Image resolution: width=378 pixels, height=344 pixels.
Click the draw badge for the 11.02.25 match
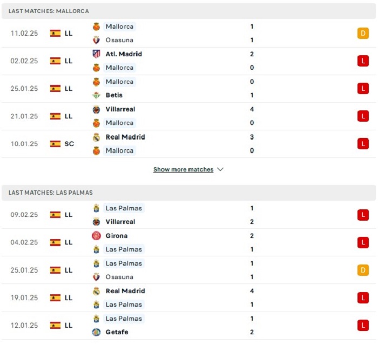pyautogui.click(x=363, y=34)
